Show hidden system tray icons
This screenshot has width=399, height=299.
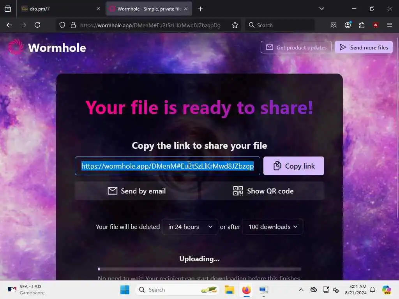coord(301,290)
